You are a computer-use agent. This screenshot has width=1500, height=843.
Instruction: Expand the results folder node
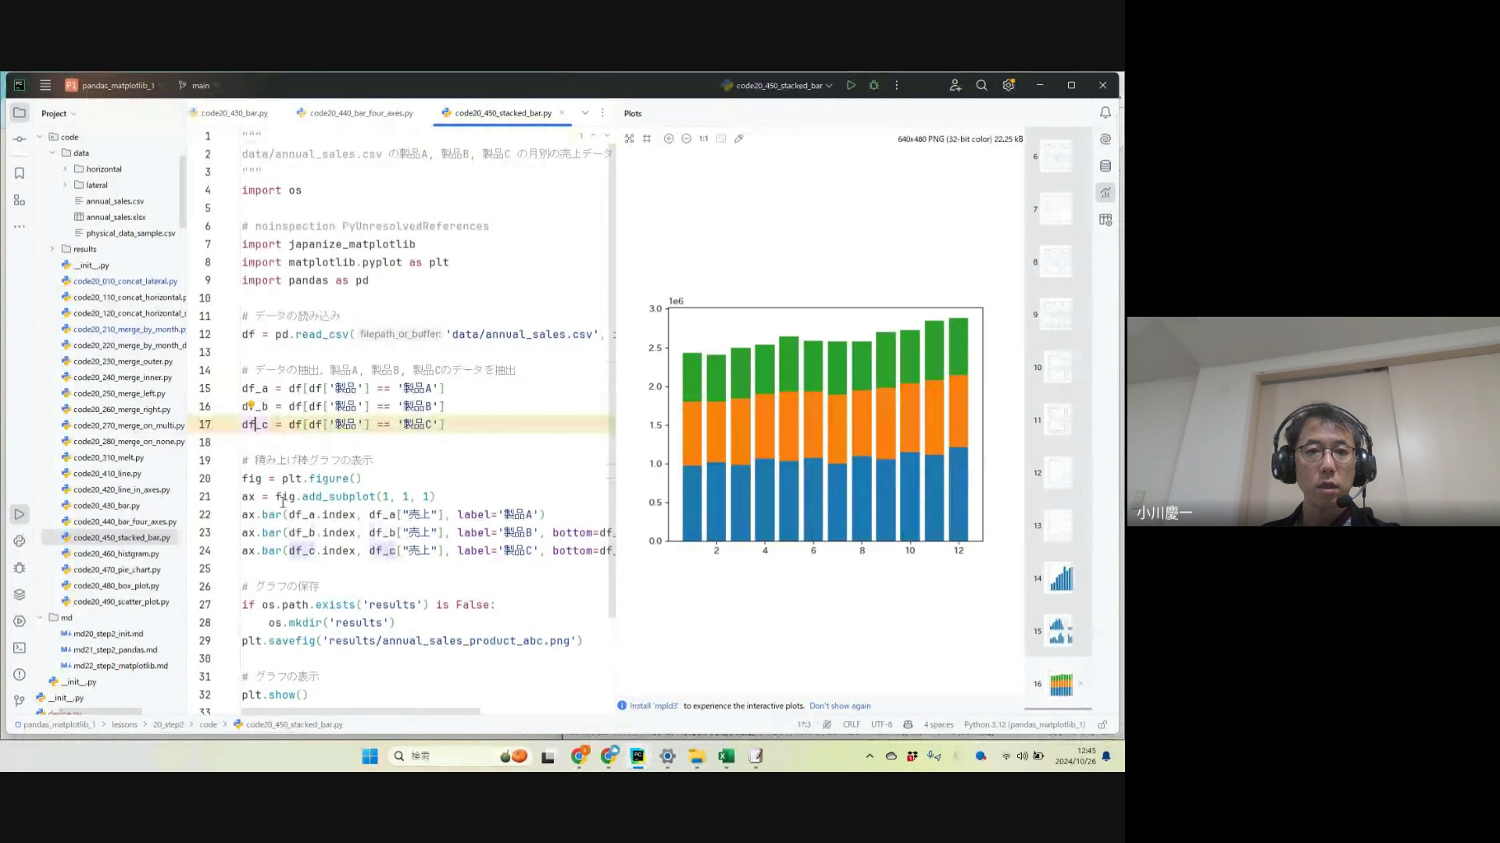[52, 249]
